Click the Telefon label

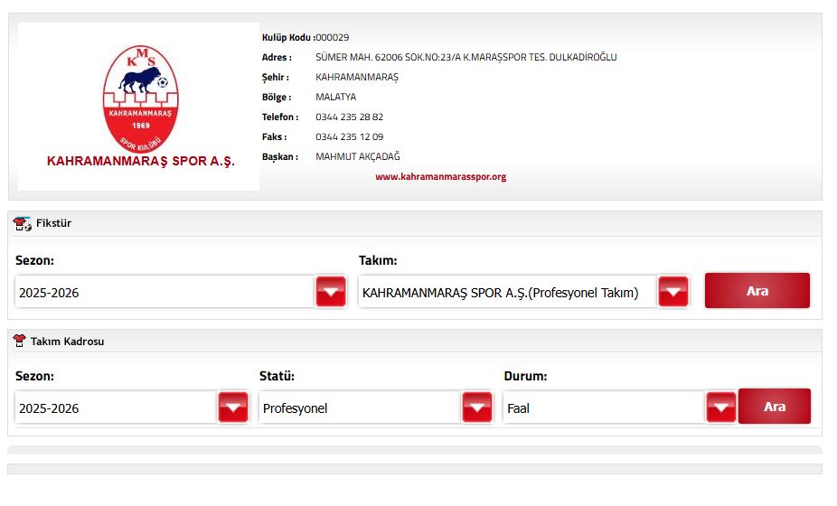tap(279, 117)
